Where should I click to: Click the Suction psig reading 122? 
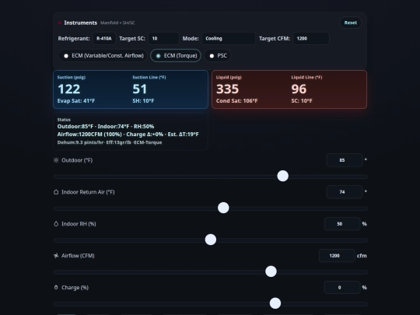coord(69,89)
